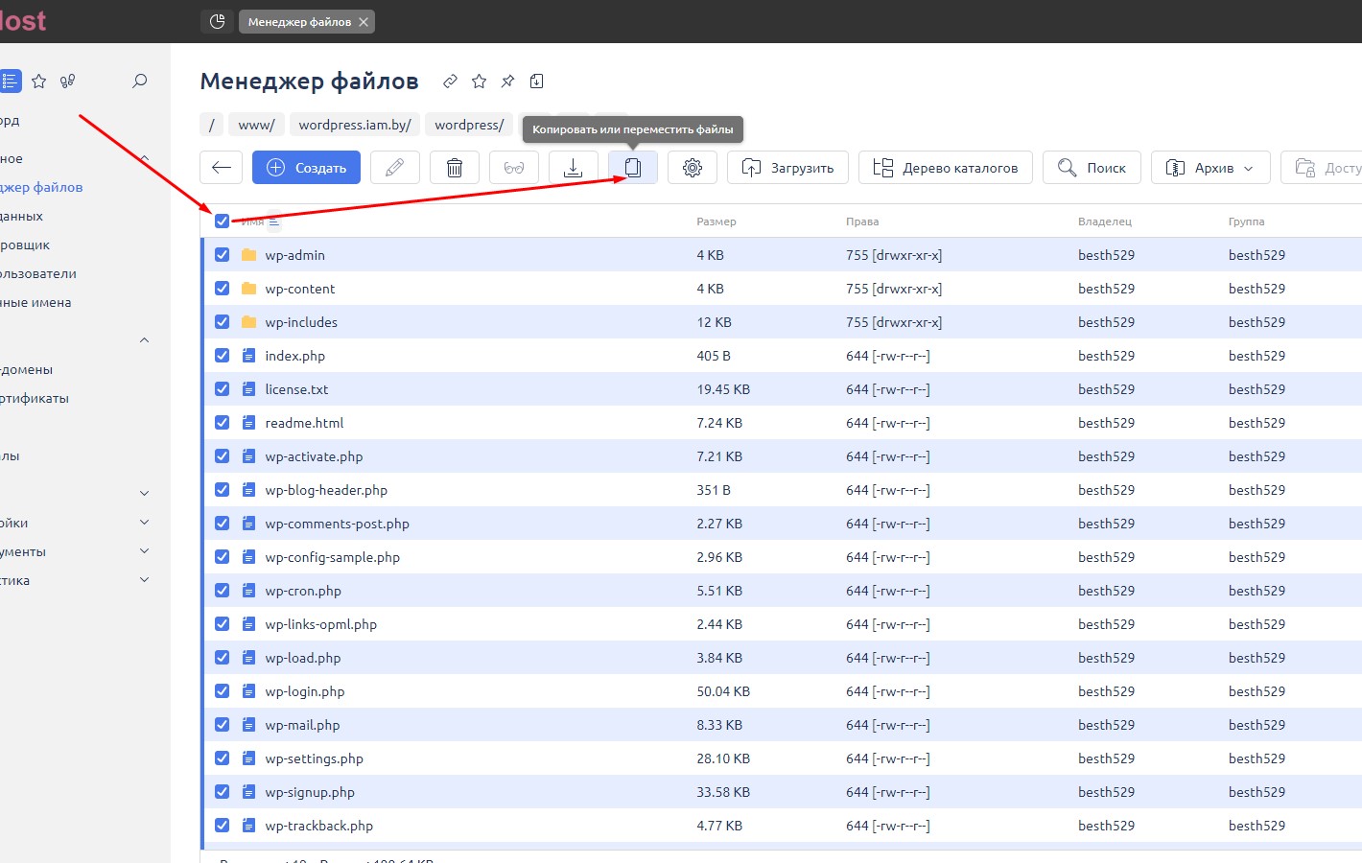This screenshot has width=1362, height=863.
Task: Click the Создать button
Action: pos(306,168)
